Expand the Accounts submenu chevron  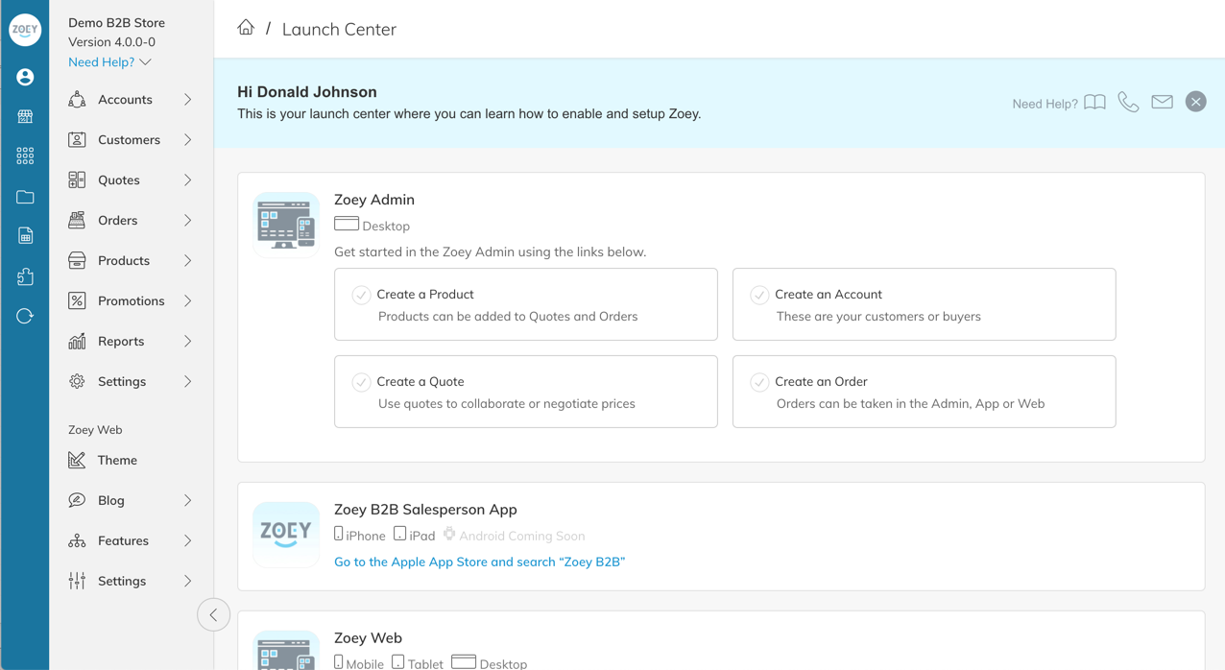point(187,99)
